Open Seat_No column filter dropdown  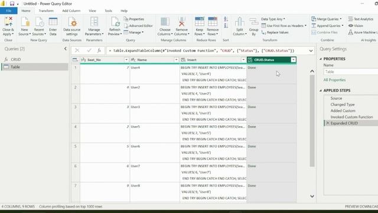(x=126, y=60)
